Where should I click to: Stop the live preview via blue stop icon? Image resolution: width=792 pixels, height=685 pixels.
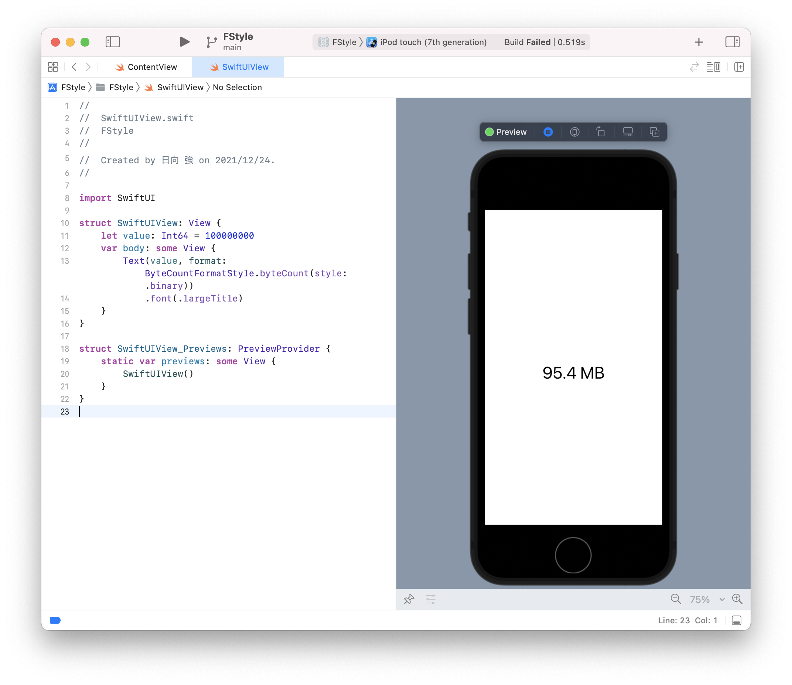pos(548,132)
